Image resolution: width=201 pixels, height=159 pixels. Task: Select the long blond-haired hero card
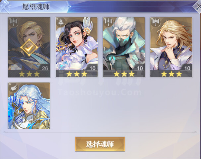tap(172, 47)
